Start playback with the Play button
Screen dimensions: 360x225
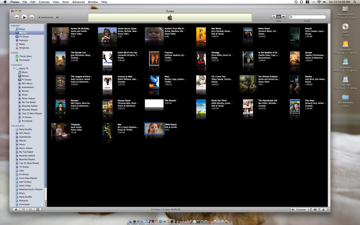click(x=24, y=17)
